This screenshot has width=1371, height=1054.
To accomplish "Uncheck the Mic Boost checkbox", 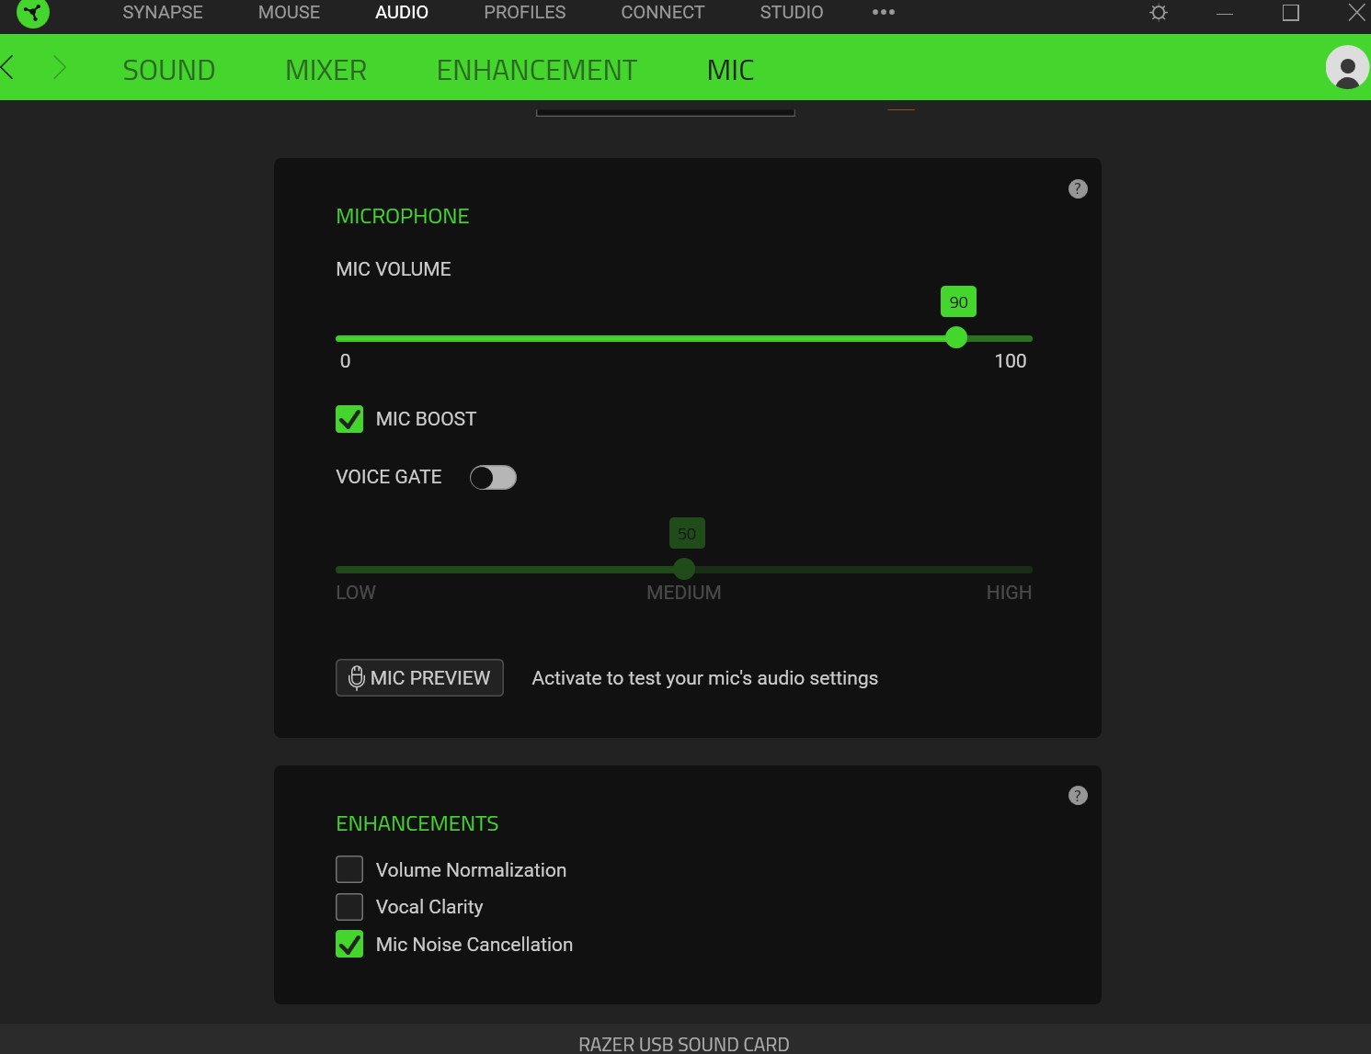I will [349, 419].
